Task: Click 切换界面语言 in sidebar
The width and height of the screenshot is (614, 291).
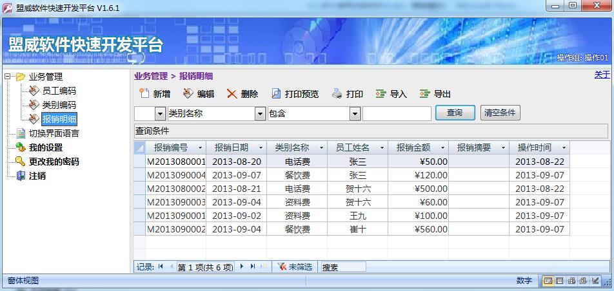Action: point(54,133)
